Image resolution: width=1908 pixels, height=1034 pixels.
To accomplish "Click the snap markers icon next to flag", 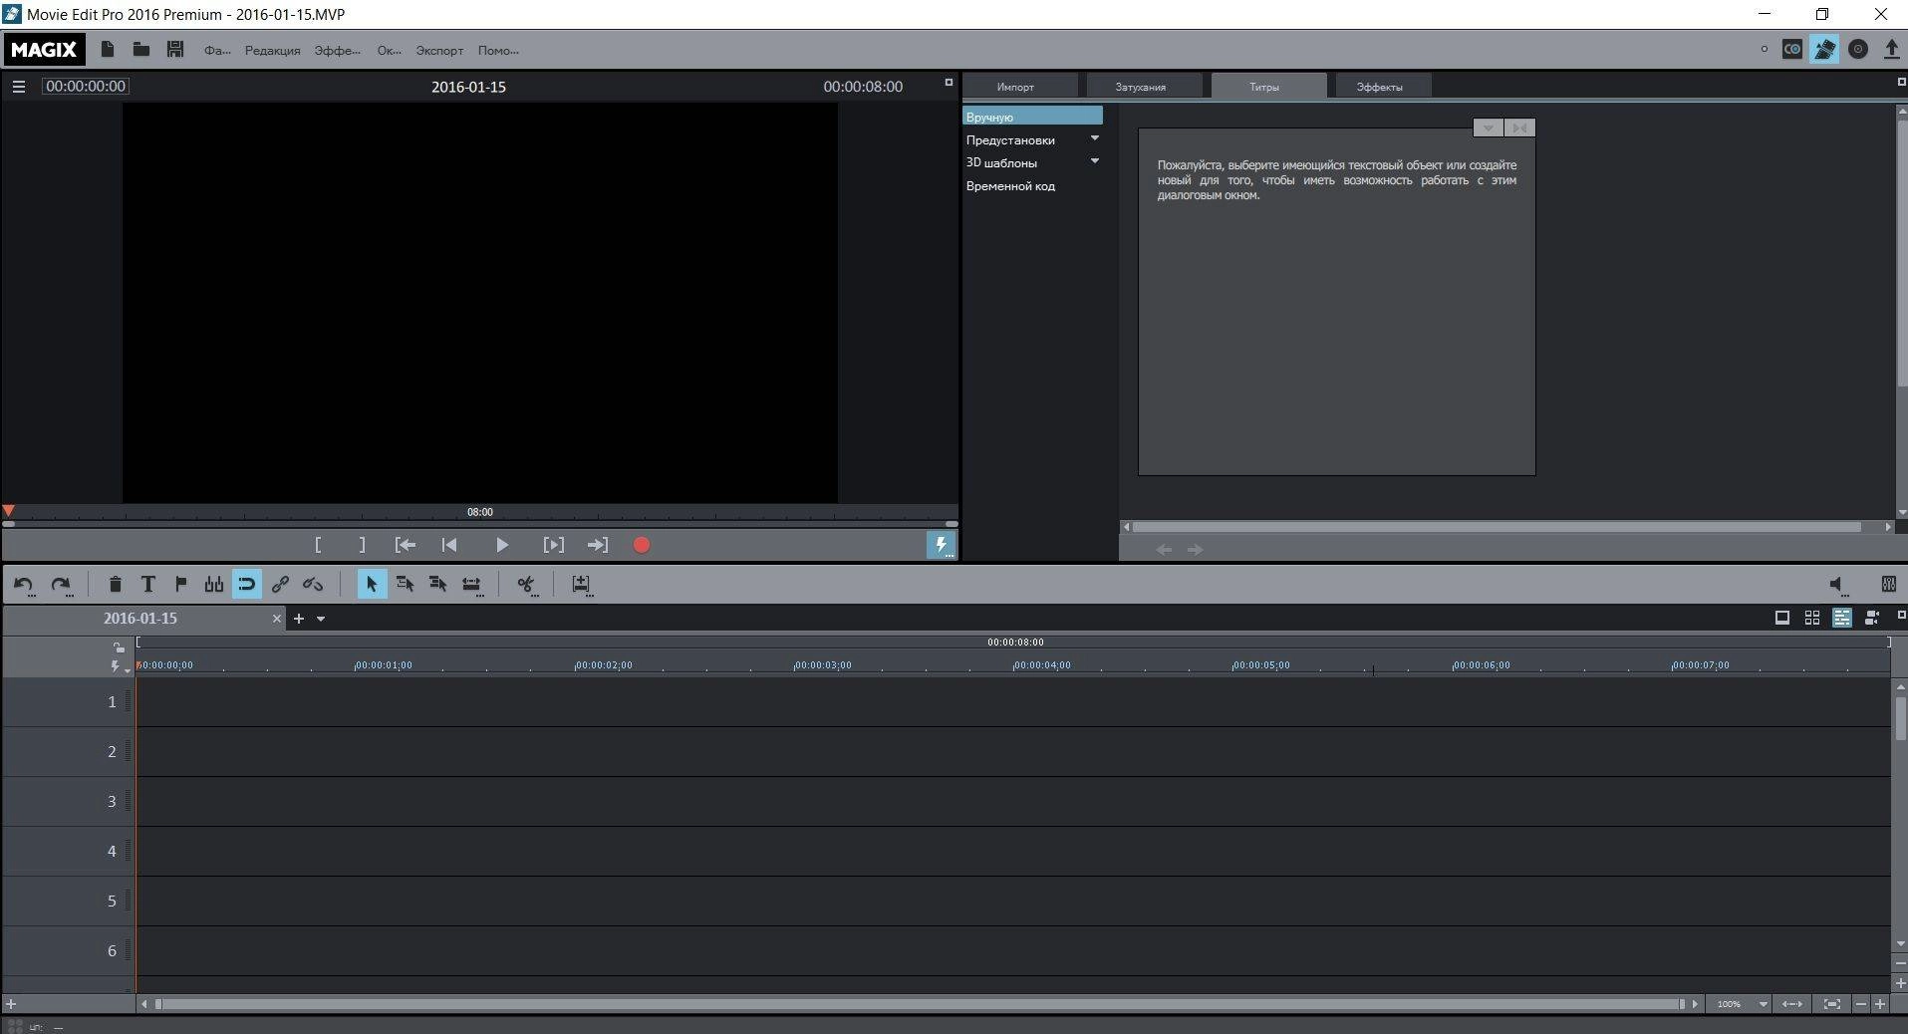I will click(x=213, y=585).
